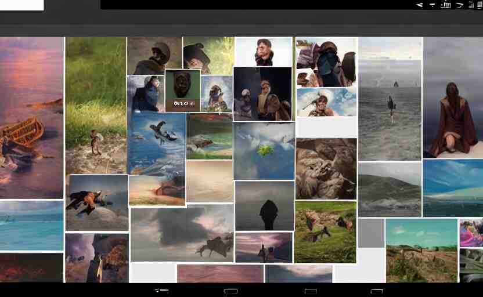The width and height of the screenshot is (483, 297).
Task: Click the left-pointing arrow icon in top bar
Action: pos(420,5)
